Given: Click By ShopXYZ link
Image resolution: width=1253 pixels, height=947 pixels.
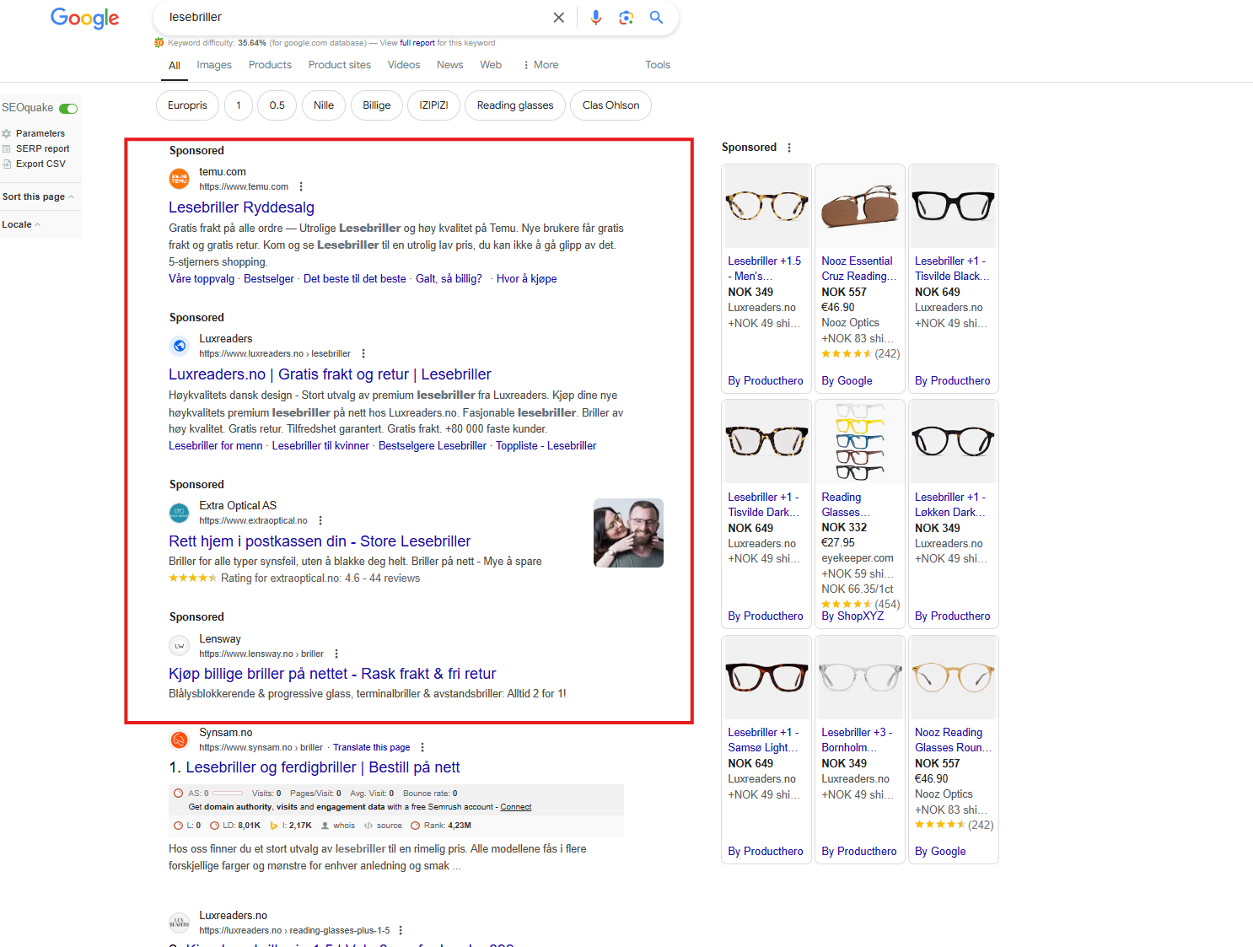Looking at the screenshot, I should pyautogui.click(x=852, y=616).
